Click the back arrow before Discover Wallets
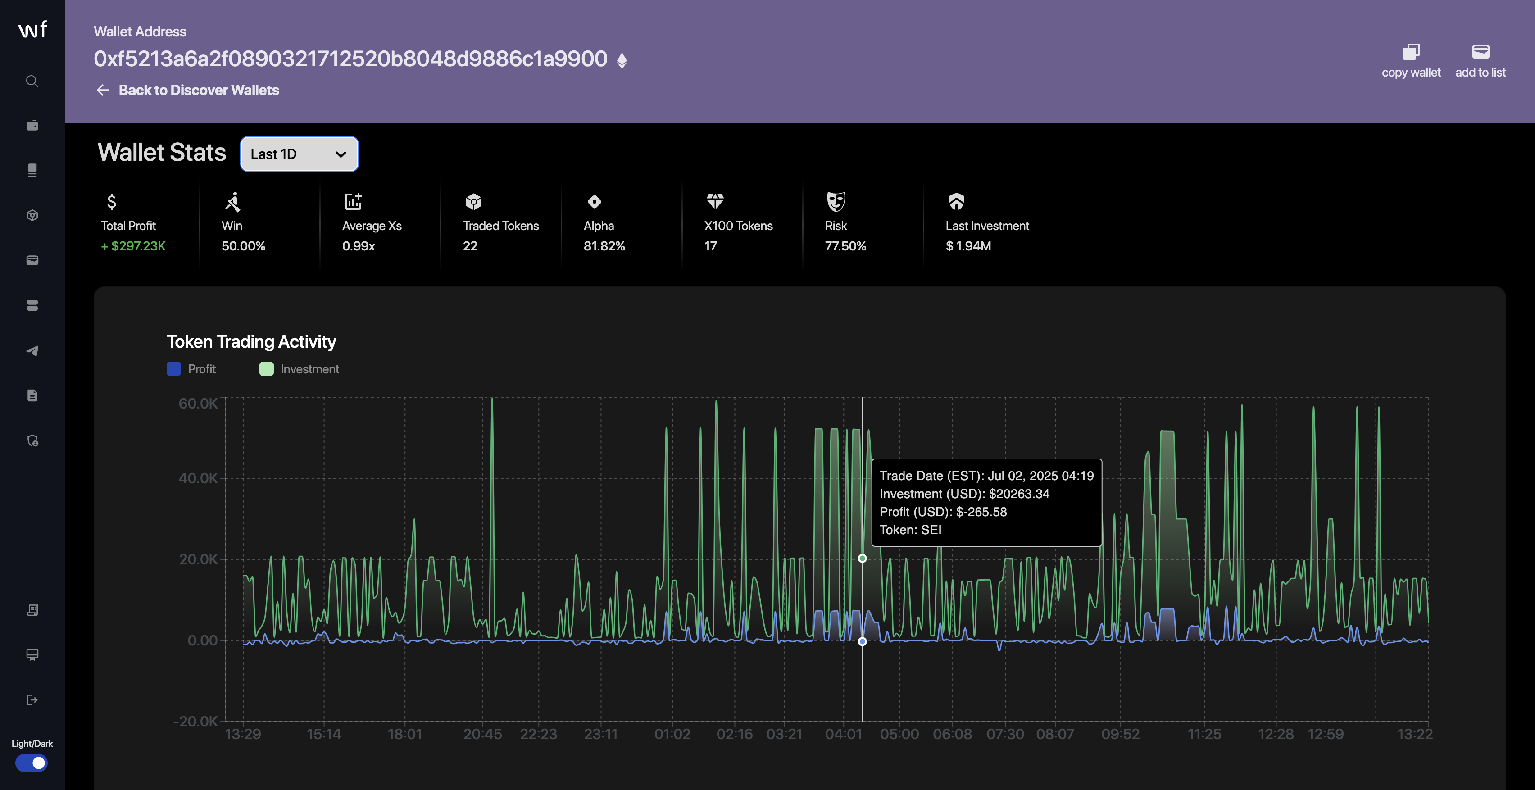The height and width of the screenshot is (790, 1535). (x=103, y=90)
